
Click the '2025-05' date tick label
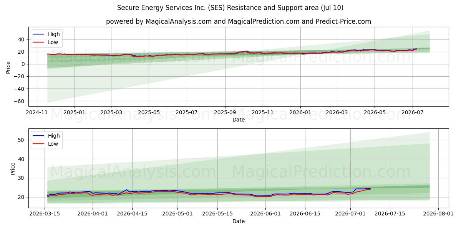tap(149, 113)
